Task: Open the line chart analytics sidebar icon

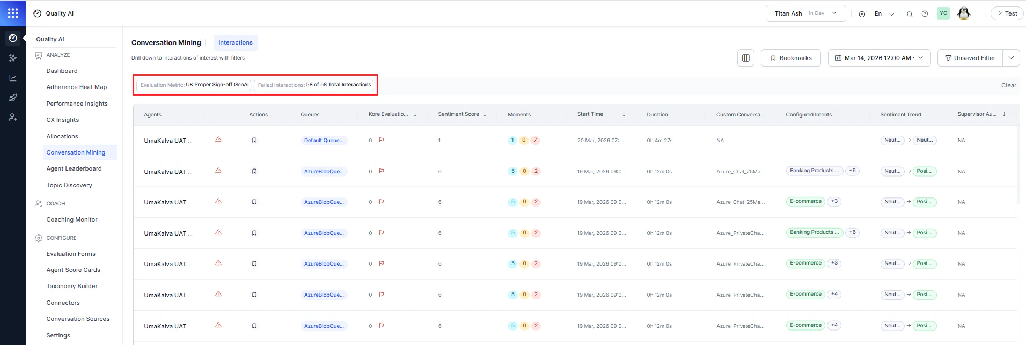Action: click(x=13, y=78)
